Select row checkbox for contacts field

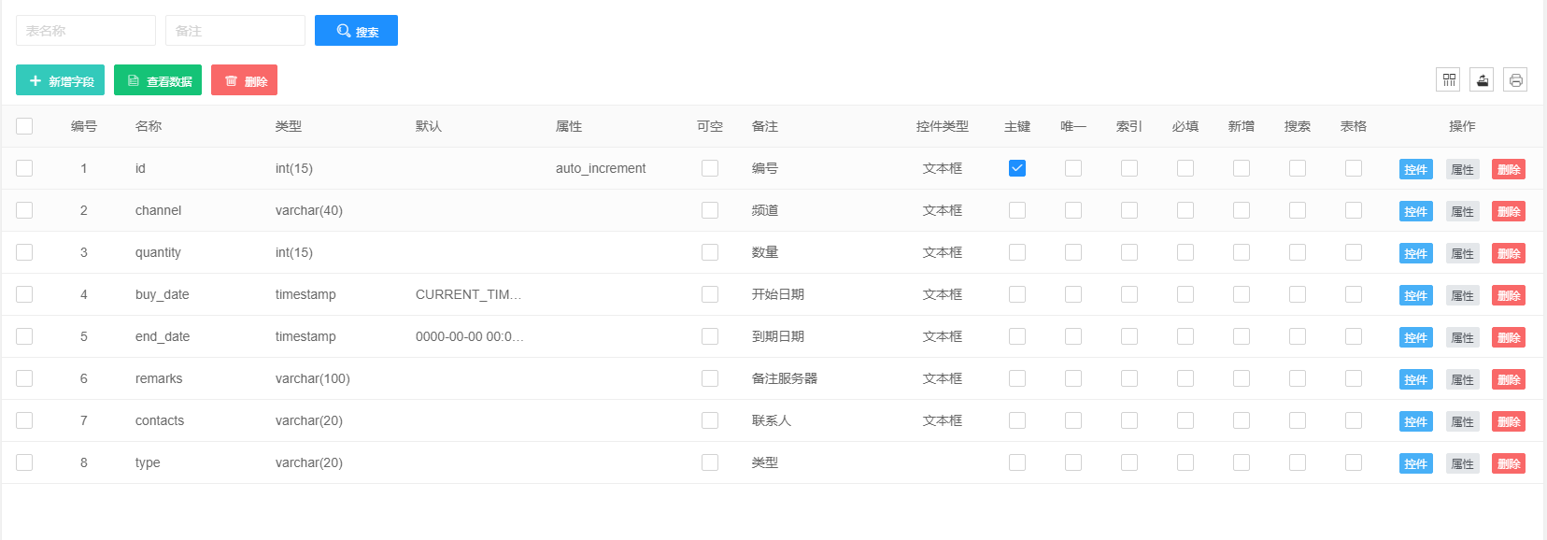pyautogui.click(x=24, y=420)
